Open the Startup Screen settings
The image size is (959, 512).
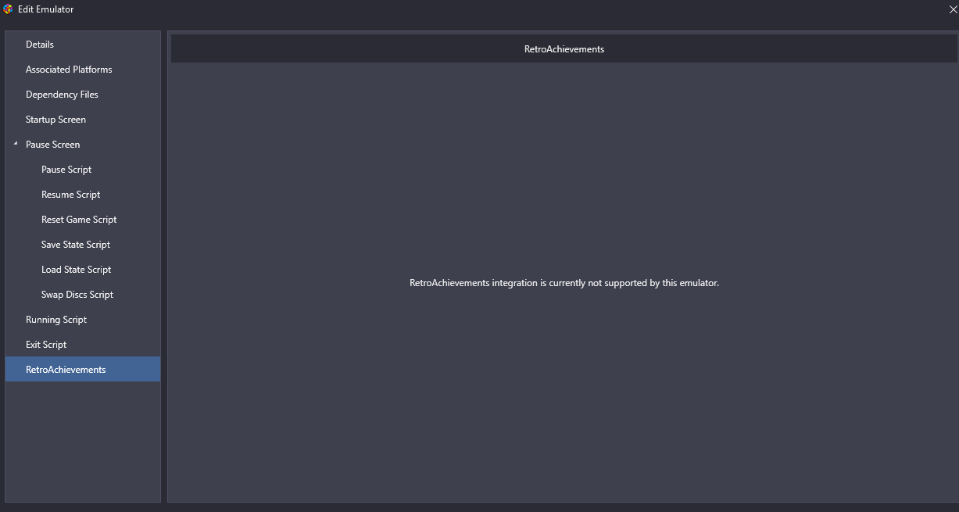coord(55,120)
